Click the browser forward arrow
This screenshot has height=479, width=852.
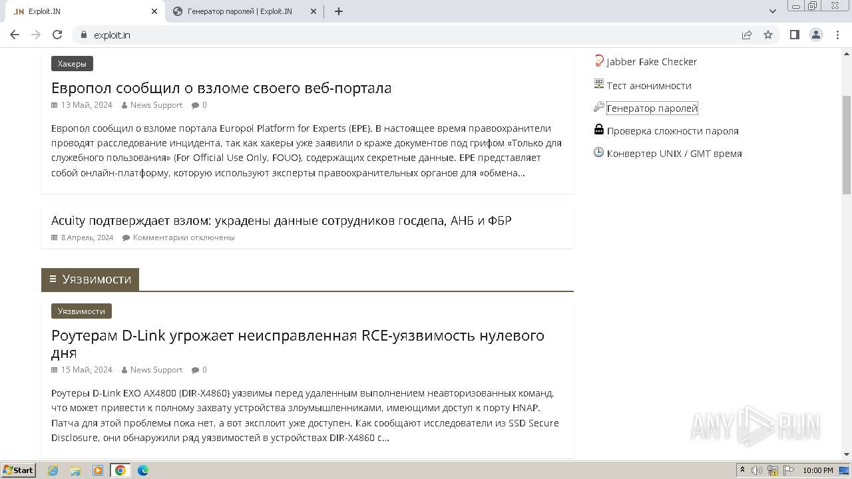pyautogui.click(x=36, y=35)
